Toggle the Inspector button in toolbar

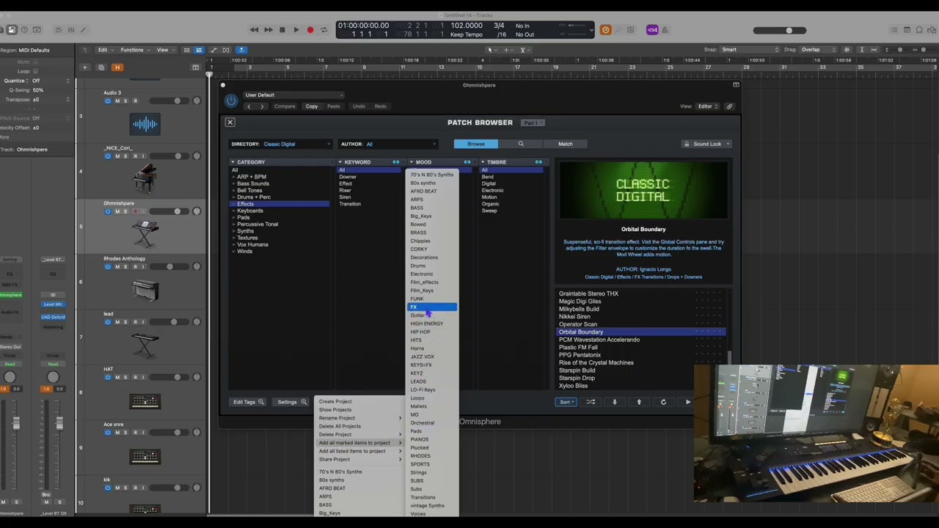tap(11, 30)
